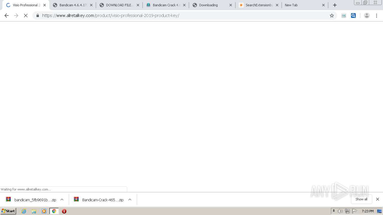Screen dimensions: 383x215
Task: Open volume speaker tray icon
Action: [340, 211]
